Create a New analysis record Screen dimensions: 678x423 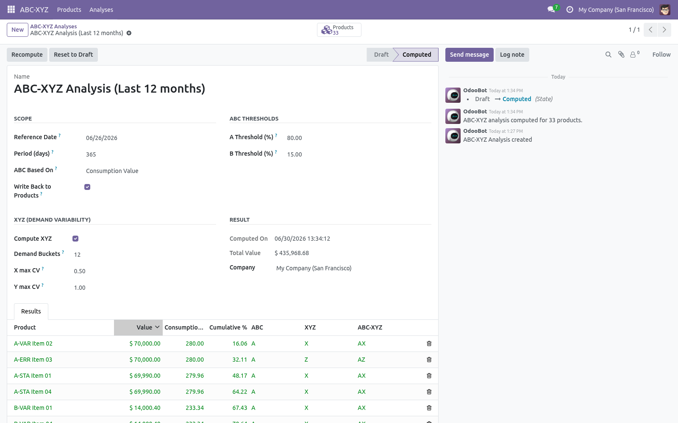(17, 30)
